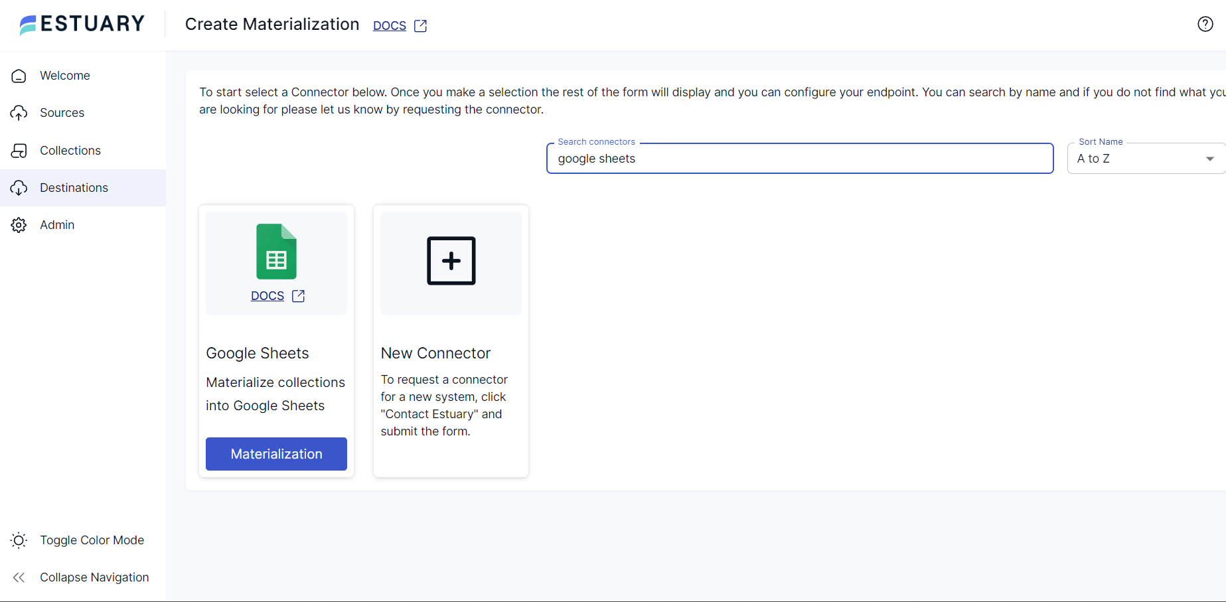Select the Collections stacked-layers icon
1226x602 pixels.
pos(19,150)
